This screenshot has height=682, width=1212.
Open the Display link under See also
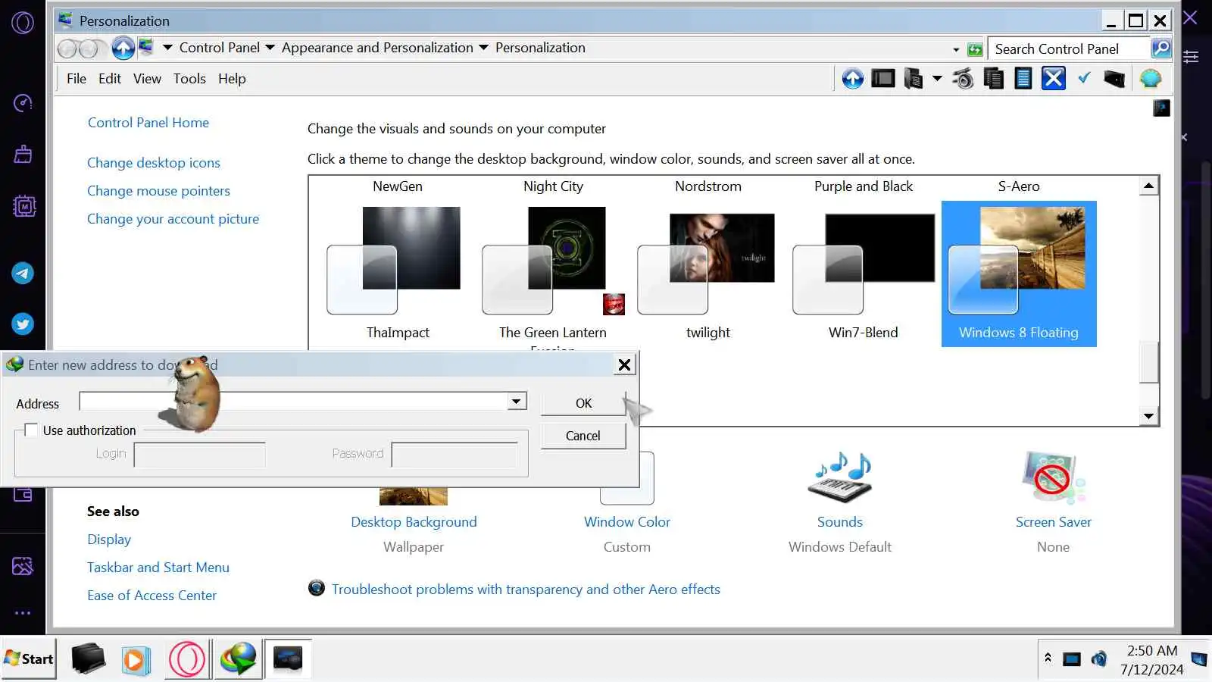click(109, 540)
